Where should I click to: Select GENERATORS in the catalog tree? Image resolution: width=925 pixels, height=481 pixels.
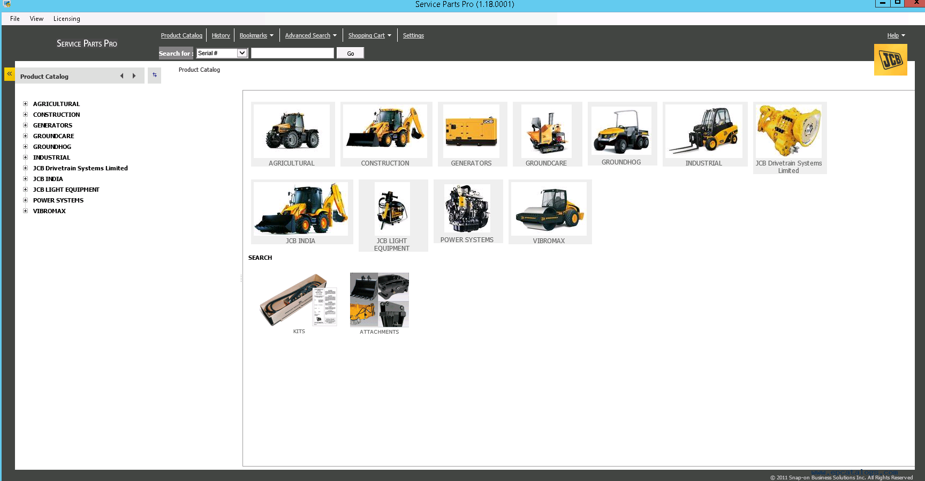(52, 125)
